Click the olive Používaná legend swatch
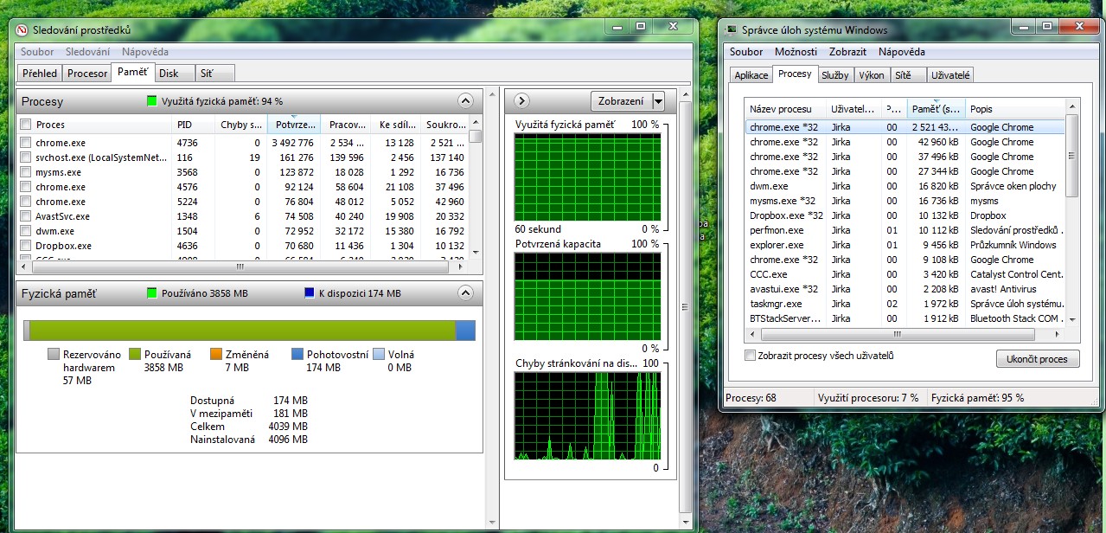This screenshot has height=533, width=1106. pyautogui.click(x=134, y=355)
